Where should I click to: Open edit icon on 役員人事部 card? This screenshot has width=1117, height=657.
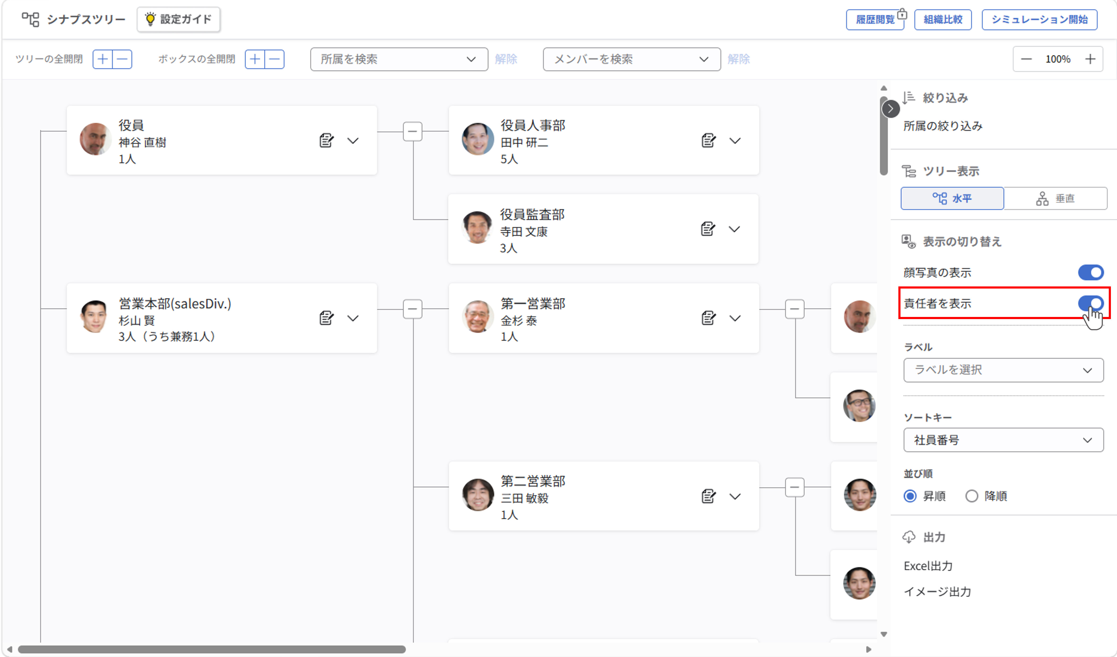click(708, 140)
